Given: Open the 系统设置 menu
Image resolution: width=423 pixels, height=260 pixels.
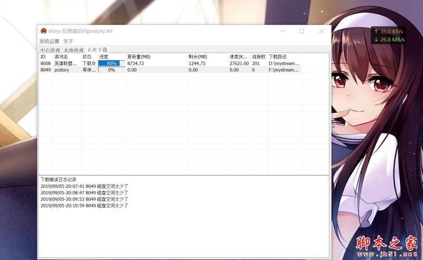Looking at the screenshot, I should (x=49, y=41).
